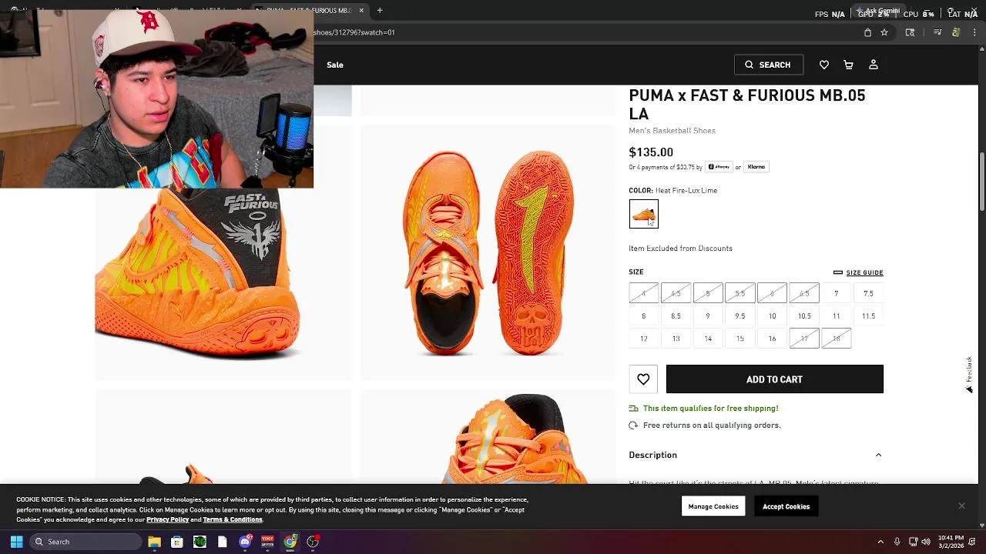View the angled orange shoe image below
The width and height of the screenshot is (986, 554).
point(488,437)
